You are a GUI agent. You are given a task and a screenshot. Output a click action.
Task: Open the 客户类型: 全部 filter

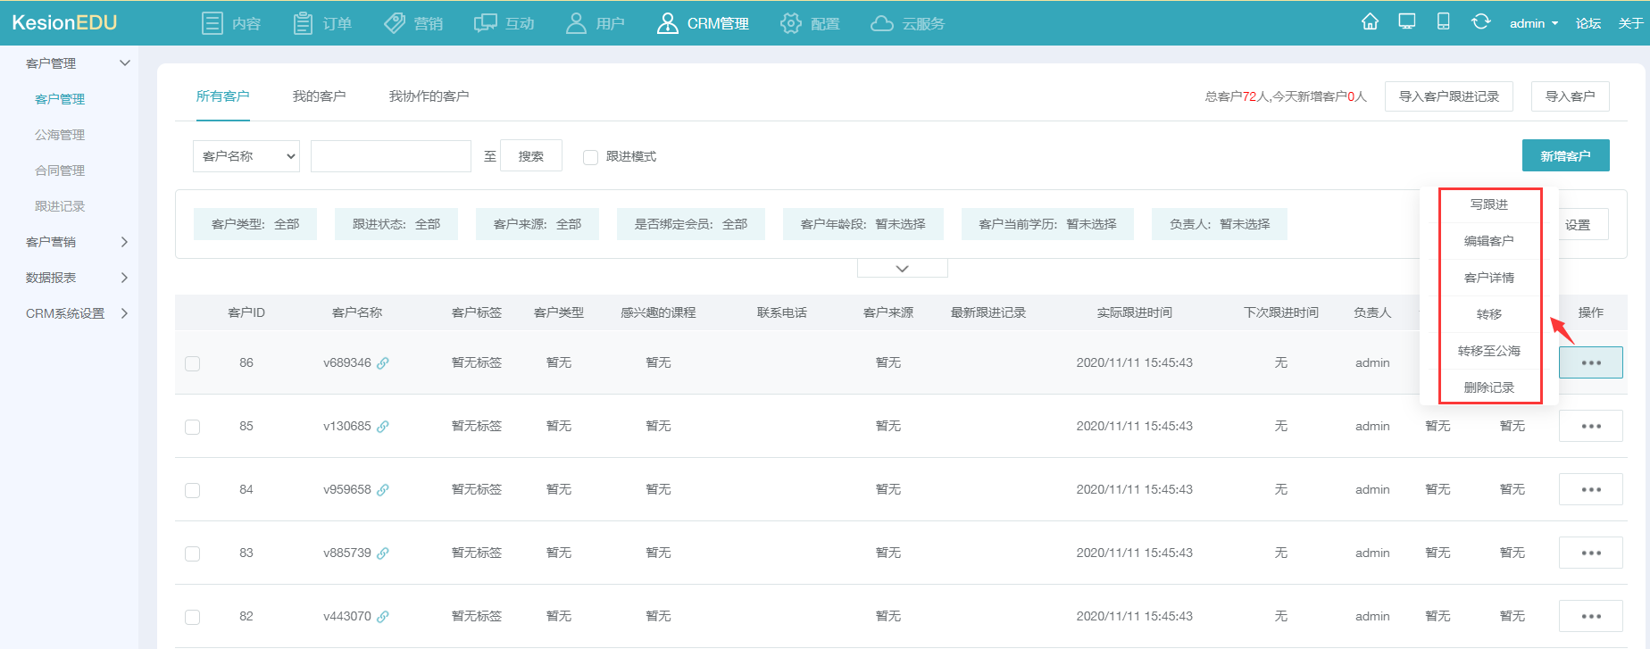(255, 224)
